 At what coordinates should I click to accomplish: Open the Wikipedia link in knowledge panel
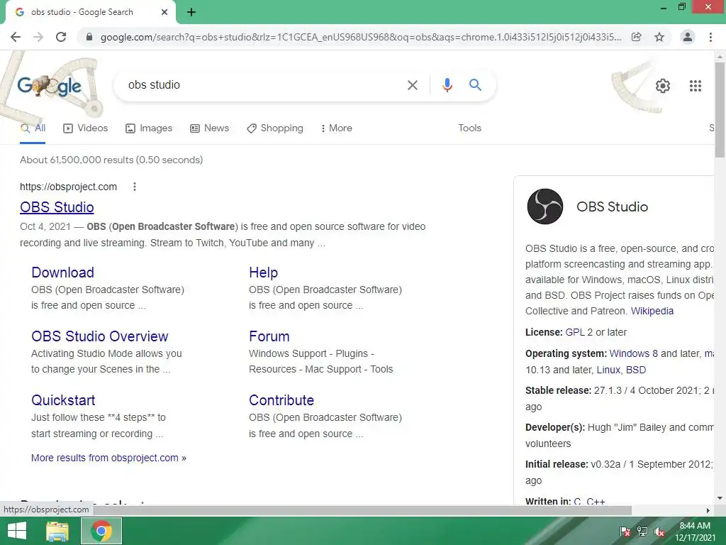(652, 311)
